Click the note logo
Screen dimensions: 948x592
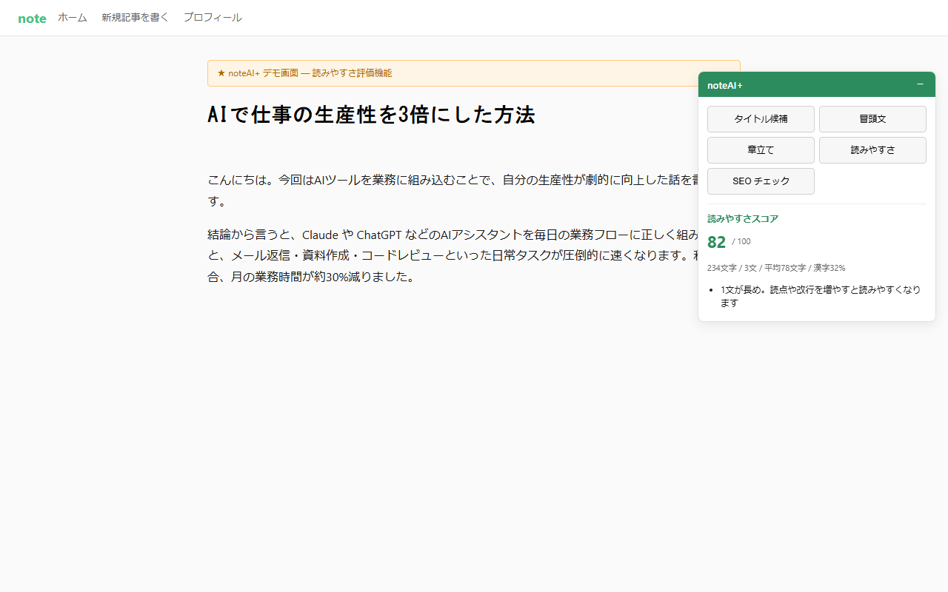[32, 18]
